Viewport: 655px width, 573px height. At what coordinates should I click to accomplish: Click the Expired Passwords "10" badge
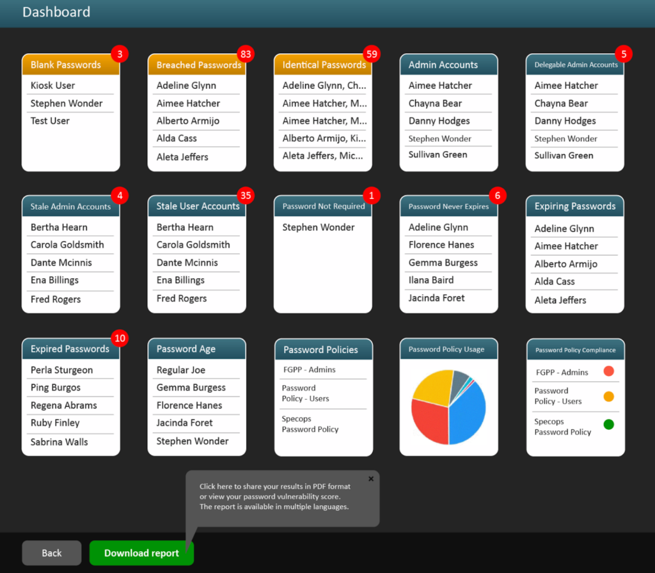[120, 338]
